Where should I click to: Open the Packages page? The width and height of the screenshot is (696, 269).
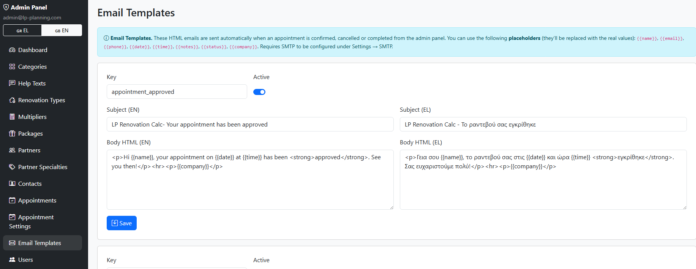pos(43,133)
